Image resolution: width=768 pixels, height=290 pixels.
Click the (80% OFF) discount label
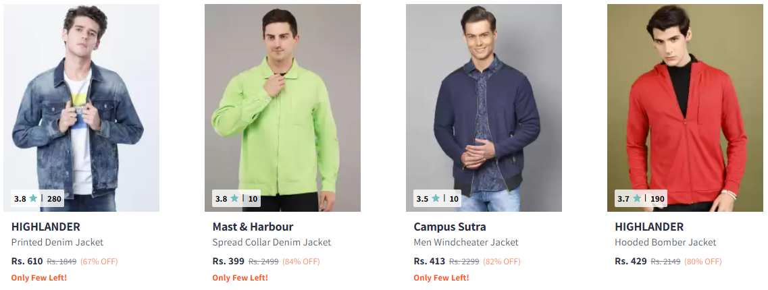tap(703, 262)
